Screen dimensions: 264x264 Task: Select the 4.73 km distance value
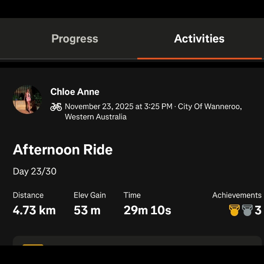click(x=34, y=210)
